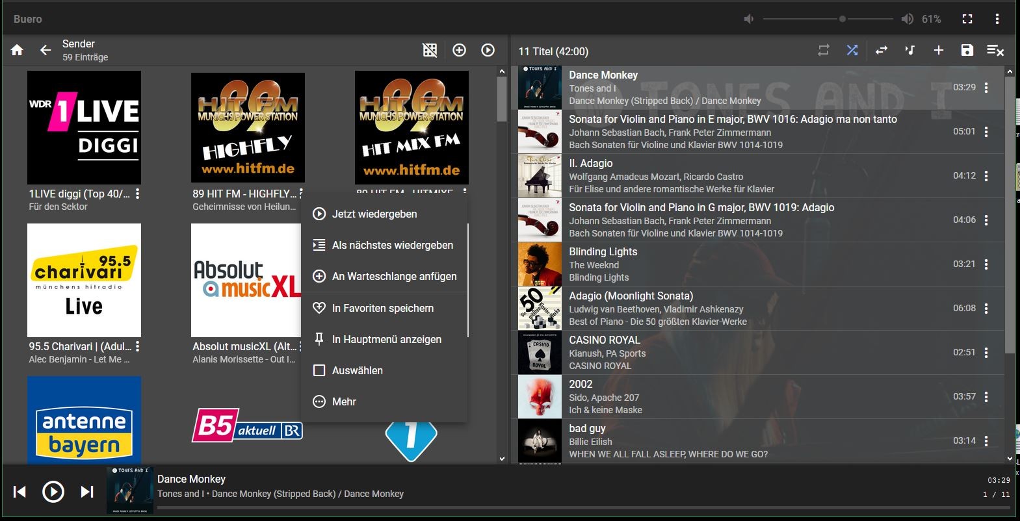Open the Moonlight Sonata track menu

click(x=986, y=309)
